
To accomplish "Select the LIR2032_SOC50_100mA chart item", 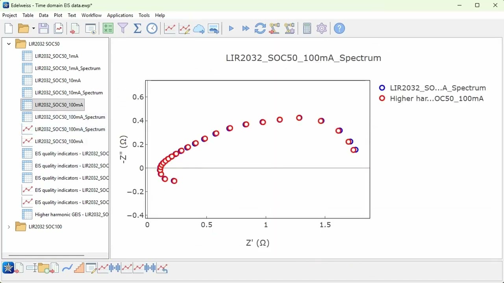I will tap(59, 141).
